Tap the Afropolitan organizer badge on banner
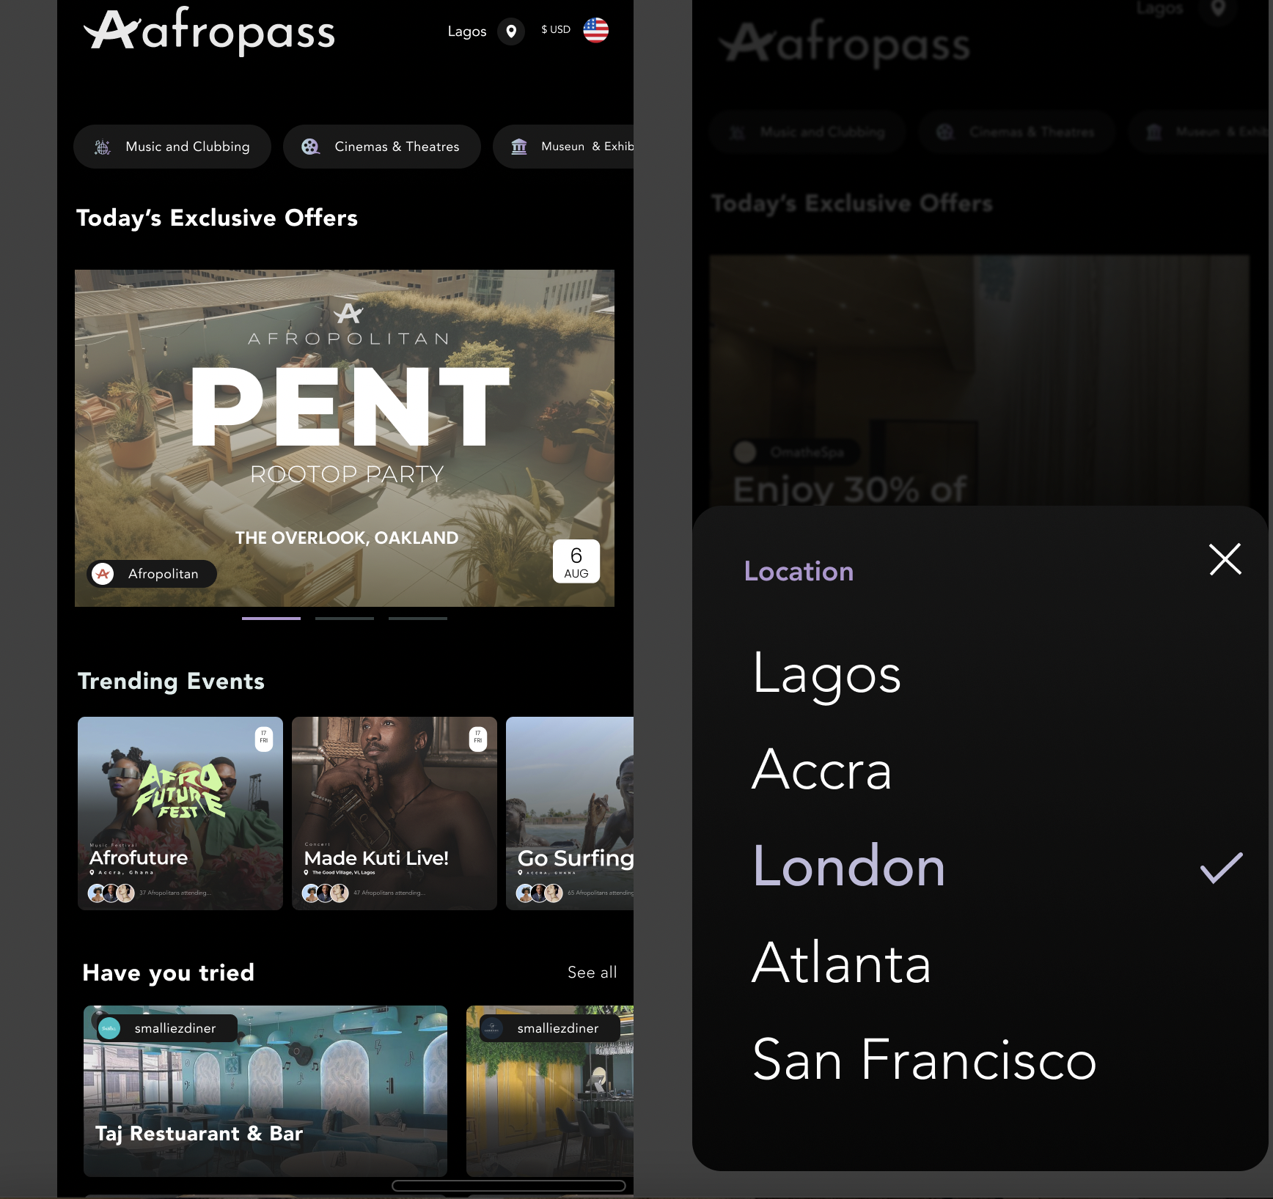1273x1199 pixels. (x=152, y=574)
